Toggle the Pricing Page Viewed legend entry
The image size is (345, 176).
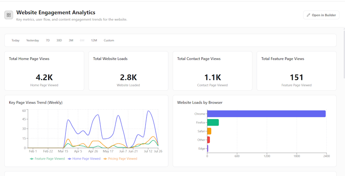click(120, 159)
